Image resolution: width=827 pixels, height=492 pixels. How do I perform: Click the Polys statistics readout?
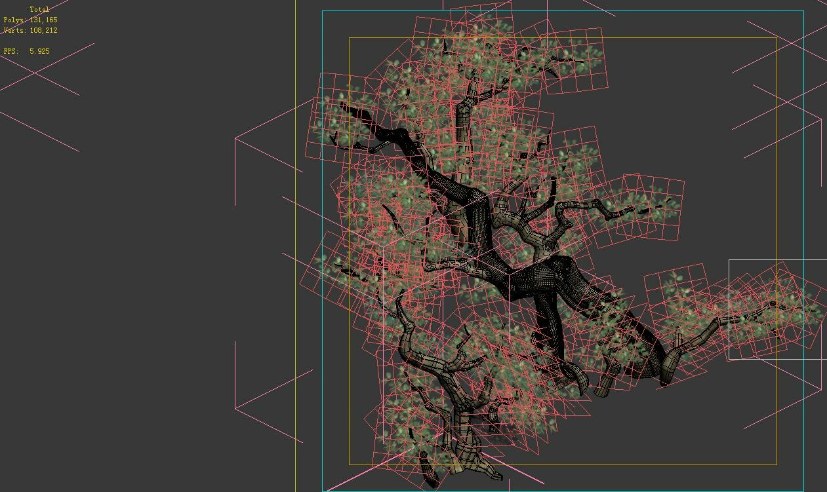click(30, 20)
